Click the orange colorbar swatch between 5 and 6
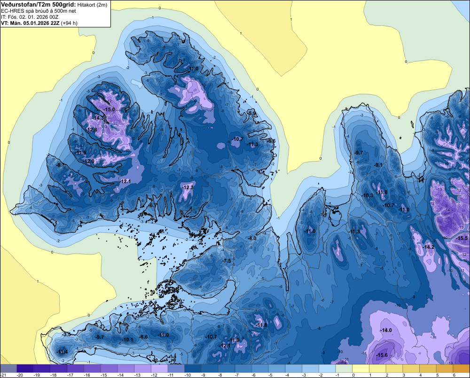This screenshot has height=378, width=470. point(445,369)
